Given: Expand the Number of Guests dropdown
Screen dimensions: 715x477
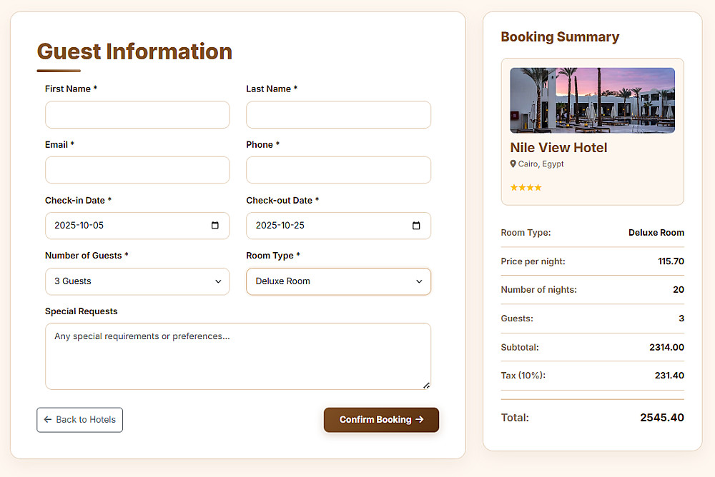Looking at the screenshot, I should 137,281.
